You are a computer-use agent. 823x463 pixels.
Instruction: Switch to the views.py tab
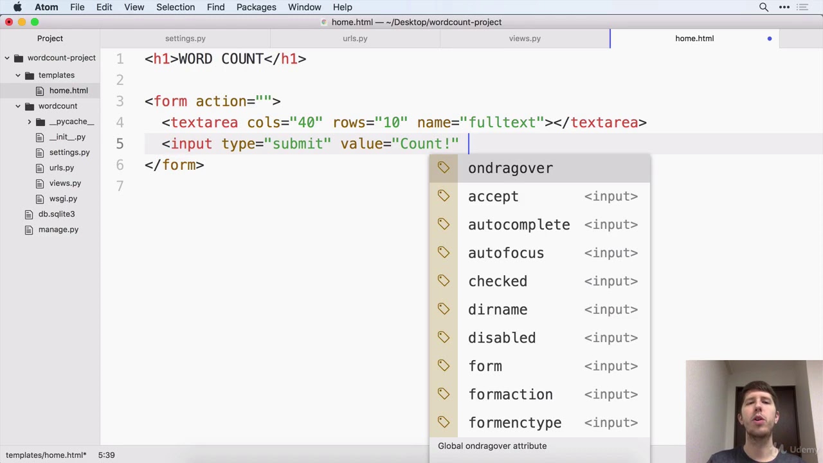pos(525,39)
